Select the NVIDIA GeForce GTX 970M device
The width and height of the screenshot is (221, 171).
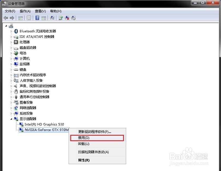pyautogui.click(x=47, y=130)
